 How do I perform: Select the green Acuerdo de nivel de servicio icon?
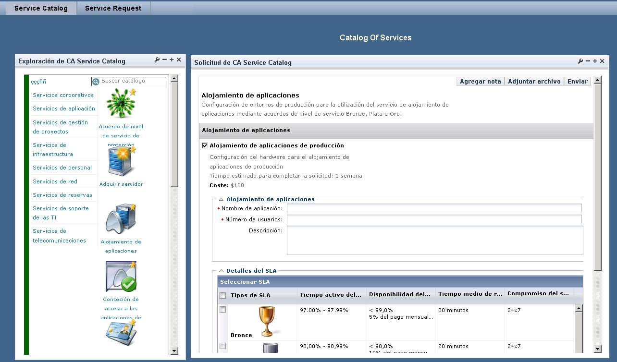121,103
